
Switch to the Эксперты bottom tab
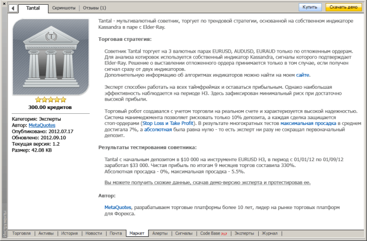tap(244, 234)
